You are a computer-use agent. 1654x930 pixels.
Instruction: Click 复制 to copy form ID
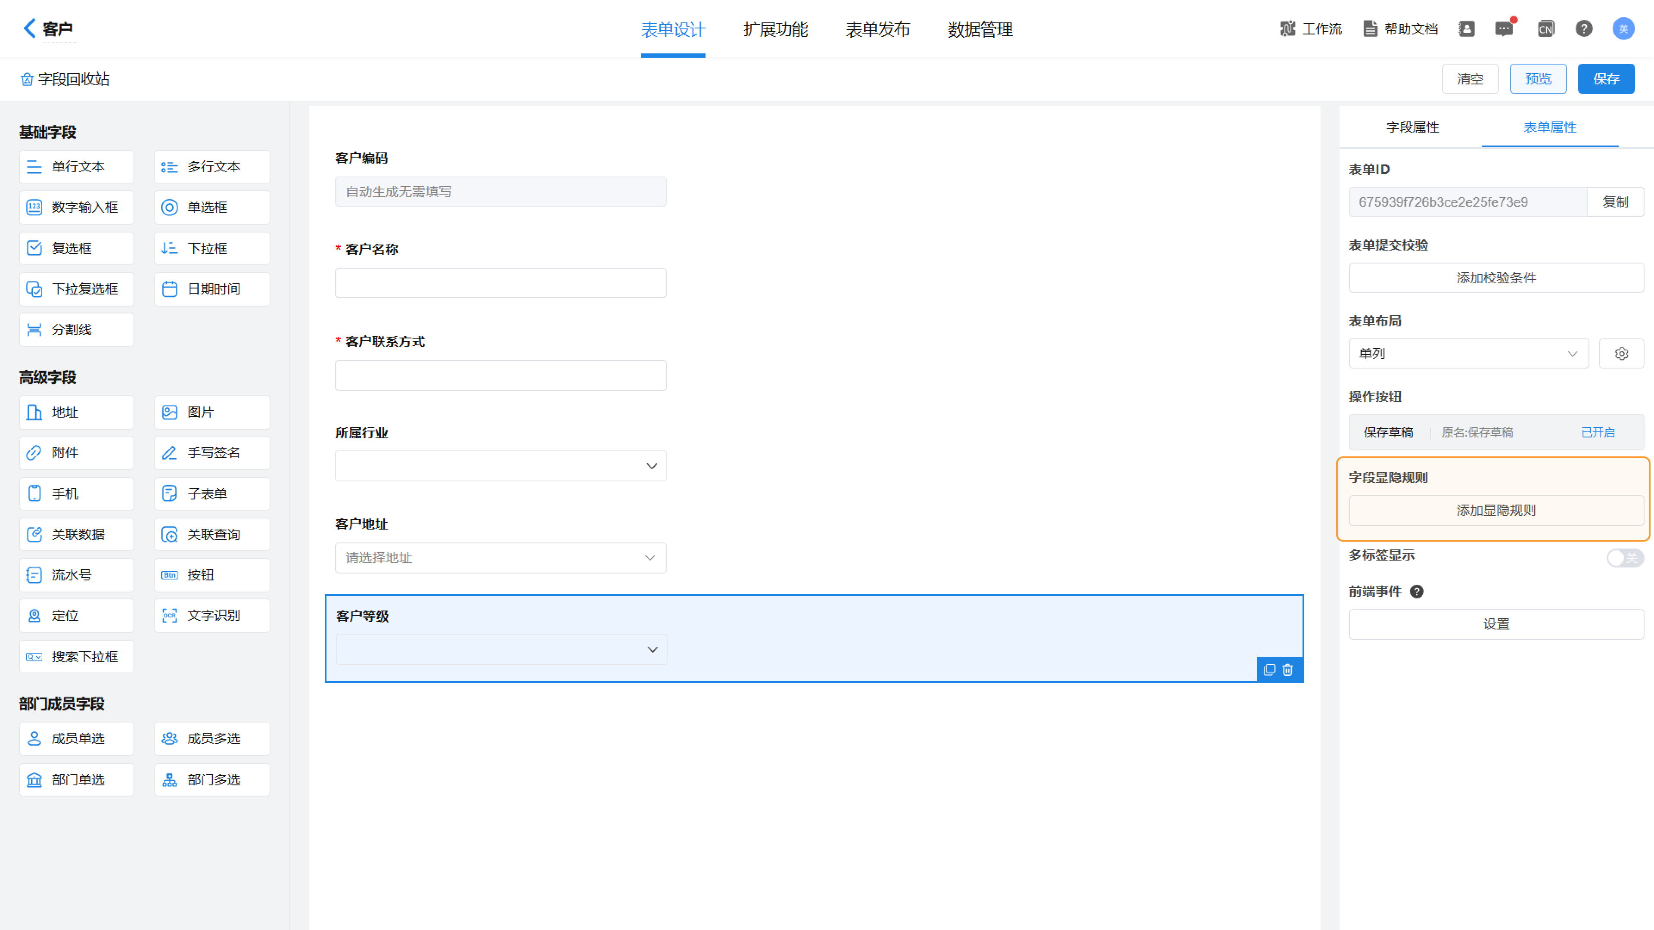[x=1616, y=202]
